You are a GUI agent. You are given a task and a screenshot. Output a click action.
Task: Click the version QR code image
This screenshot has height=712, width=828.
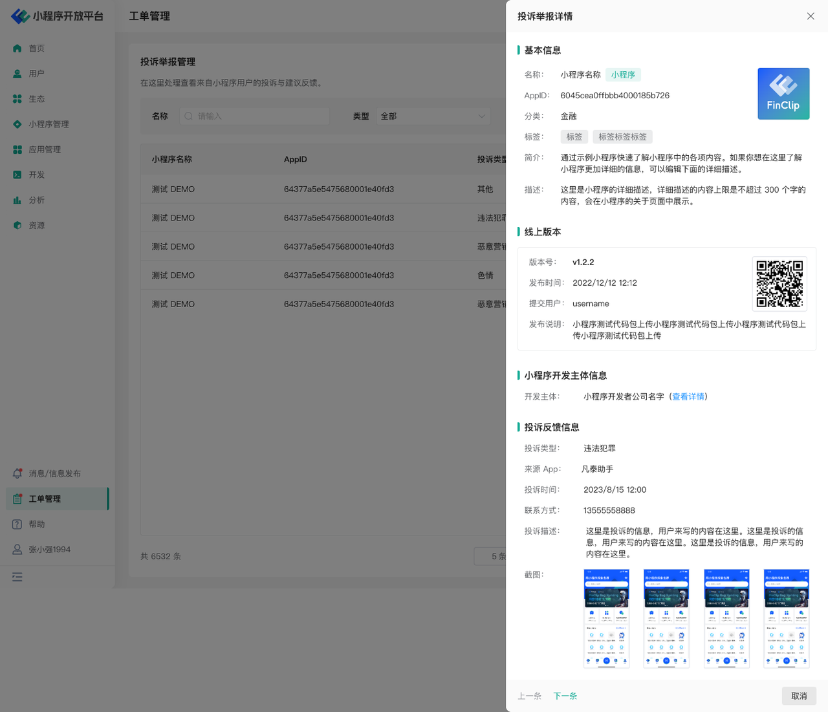click(779, 284)
